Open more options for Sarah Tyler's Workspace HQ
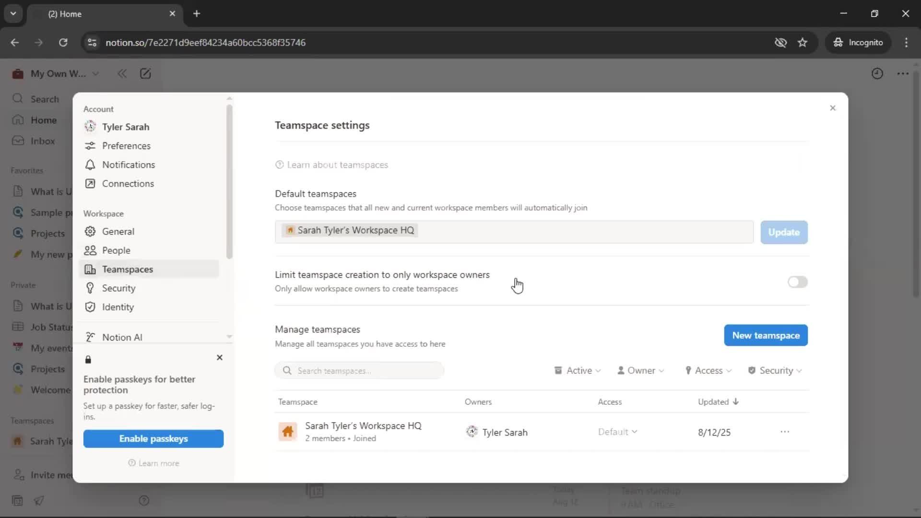 [x=785, y=432]
